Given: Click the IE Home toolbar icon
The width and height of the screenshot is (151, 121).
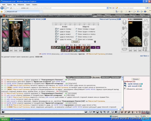Looking at the screenshot, I should click(117, 12).
